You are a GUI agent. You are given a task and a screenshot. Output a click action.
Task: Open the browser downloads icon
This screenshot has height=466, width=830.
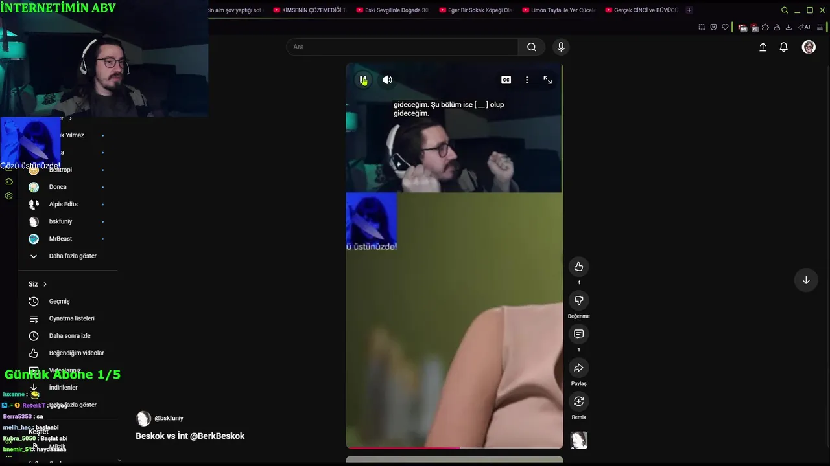coord(788,27)
